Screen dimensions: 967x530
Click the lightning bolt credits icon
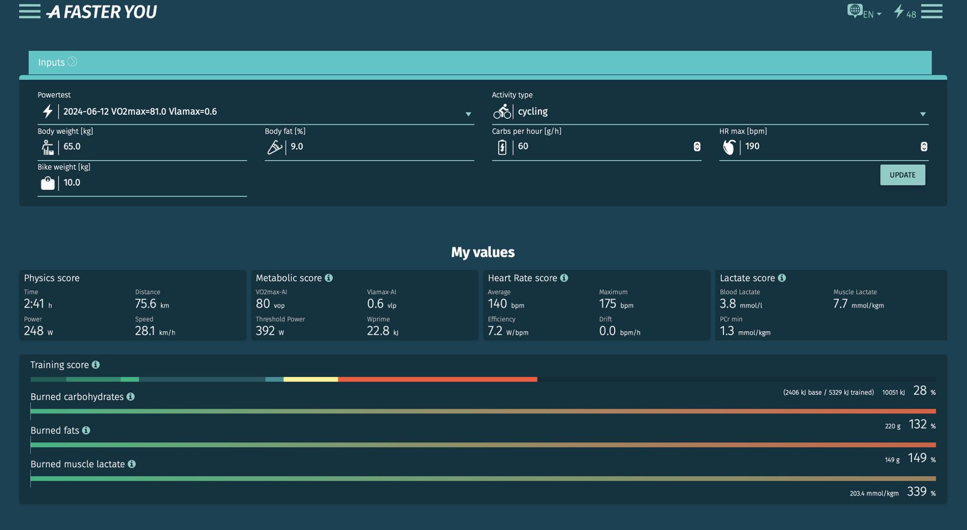(x=899, y=11)
